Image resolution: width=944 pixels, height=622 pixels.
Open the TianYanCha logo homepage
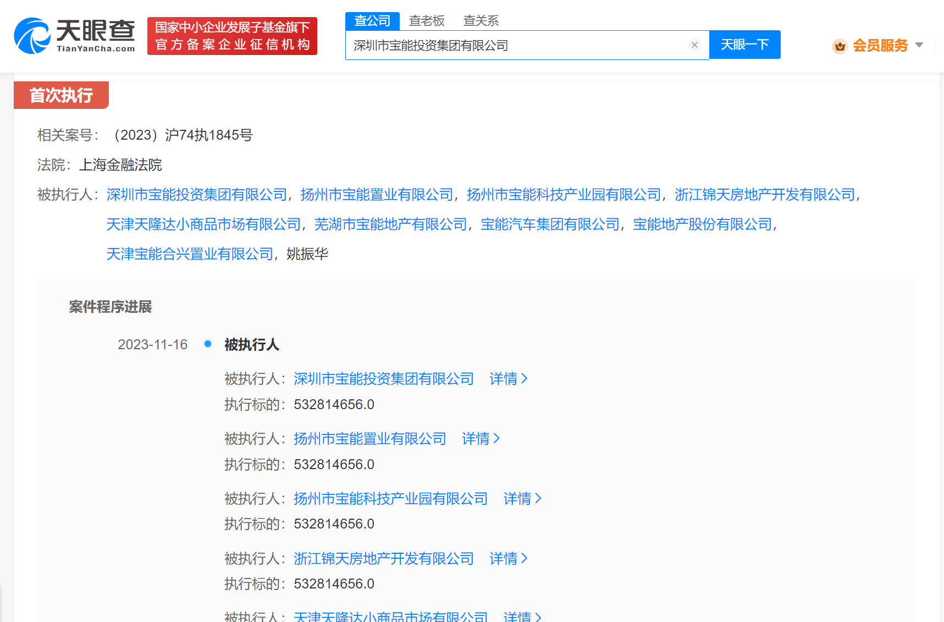tap(74, 36)
